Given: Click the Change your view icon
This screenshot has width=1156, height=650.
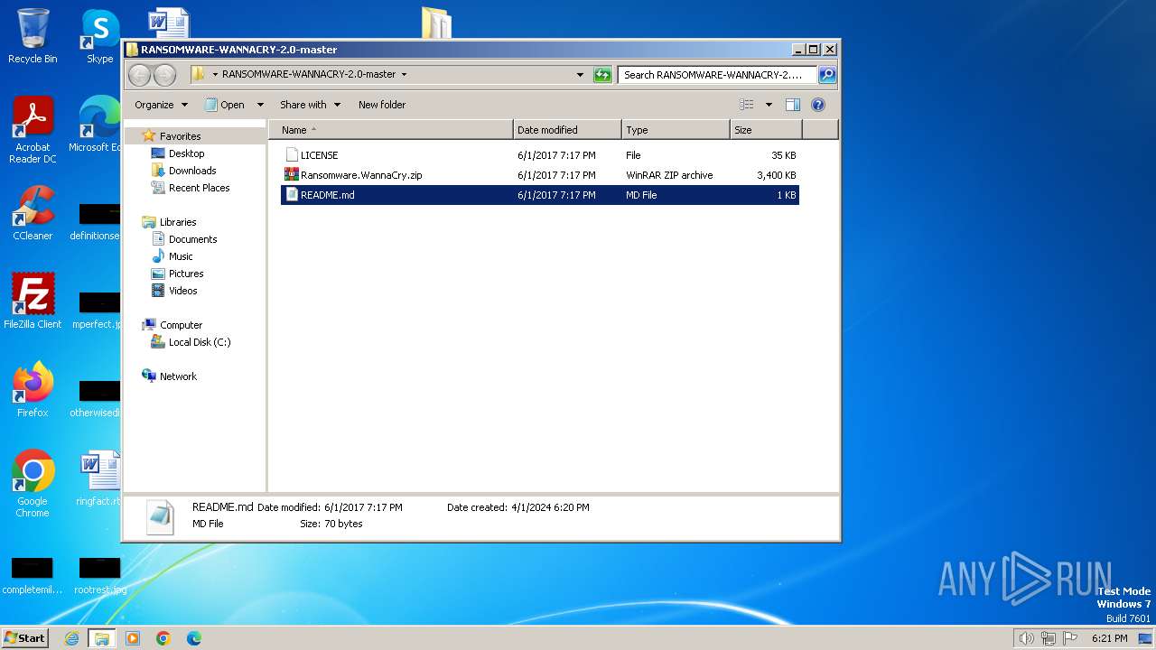Looking at the screenshot, I should point(746,105).
